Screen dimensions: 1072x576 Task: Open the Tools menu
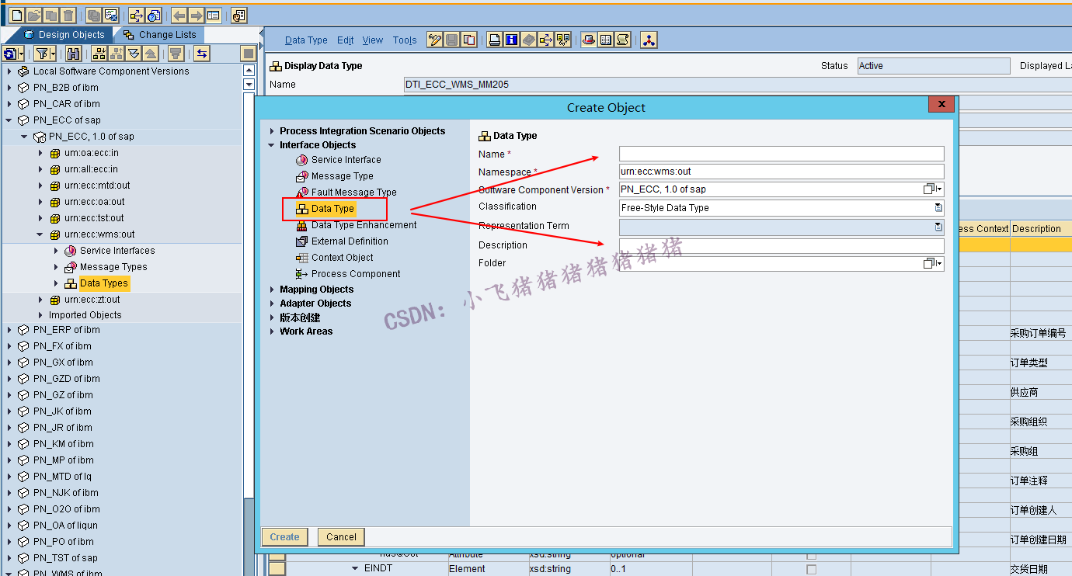[405, 40]
